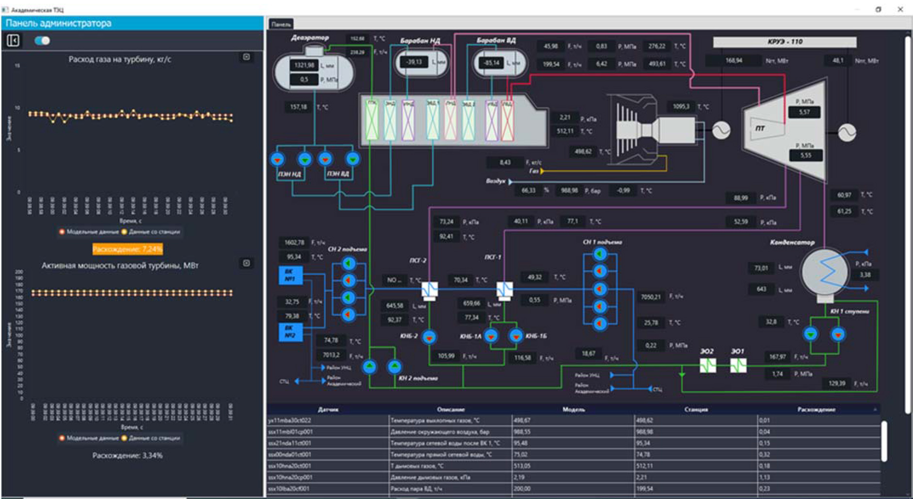The width and height of the screenshot is (913, 499).
Task: Sort table by Описание column header
Action: (x=450, y=409)
